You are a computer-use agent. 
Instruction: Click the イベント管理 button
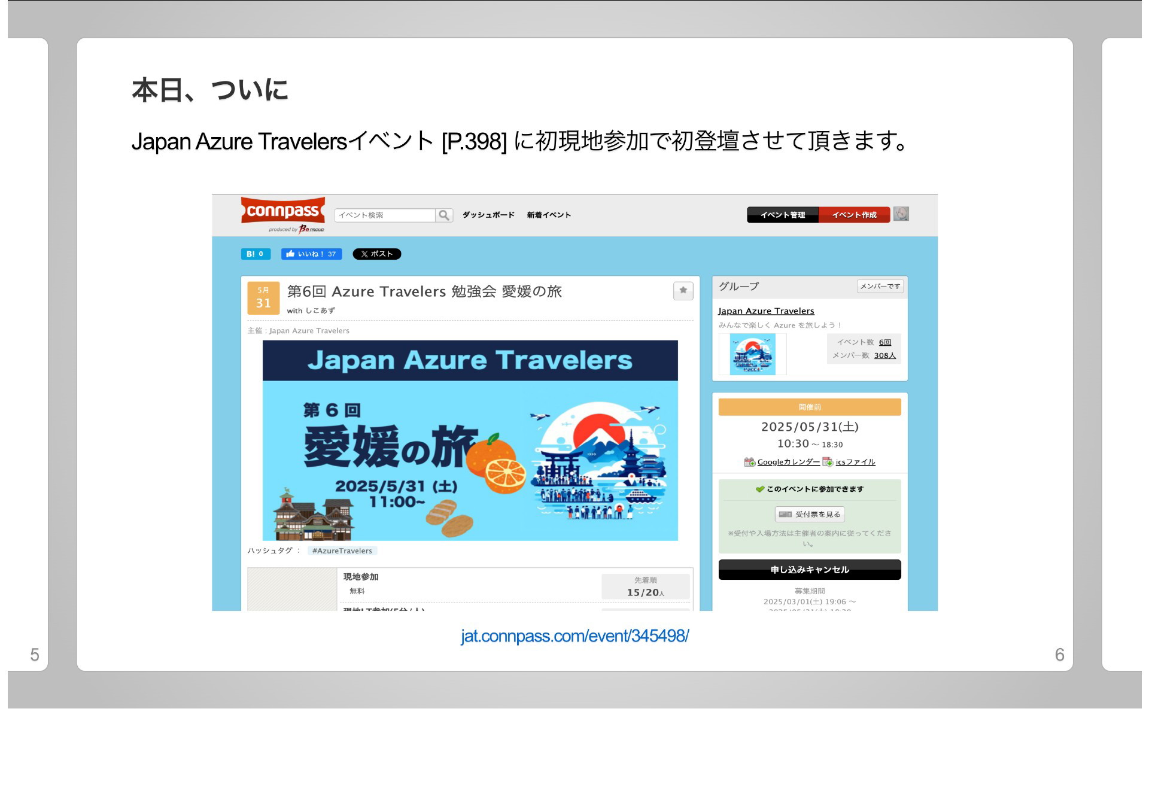(783, 215)
